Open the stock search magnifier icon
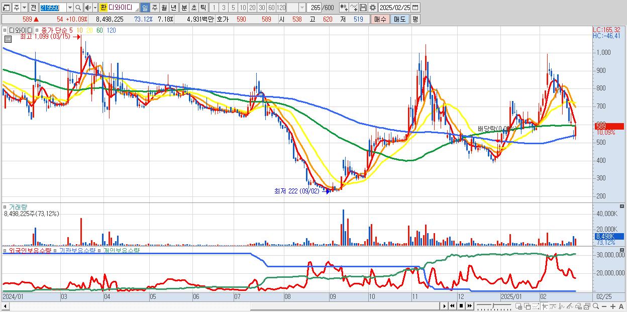This screenshot has width=627, height=312. [78, 8]
